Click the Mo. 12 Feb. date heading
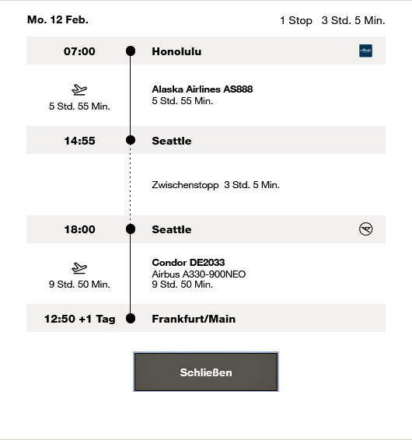 pos(58,19)
